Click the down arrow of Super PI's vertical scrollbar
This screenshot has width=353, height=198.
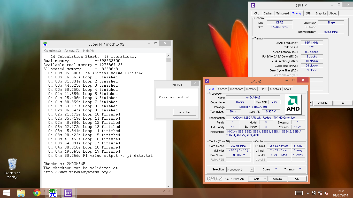[x=168, y=186]
